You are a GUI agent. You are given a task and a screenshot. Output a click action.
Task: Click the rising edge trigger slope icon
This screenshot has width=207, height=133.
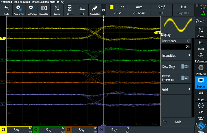coord(122,7)
